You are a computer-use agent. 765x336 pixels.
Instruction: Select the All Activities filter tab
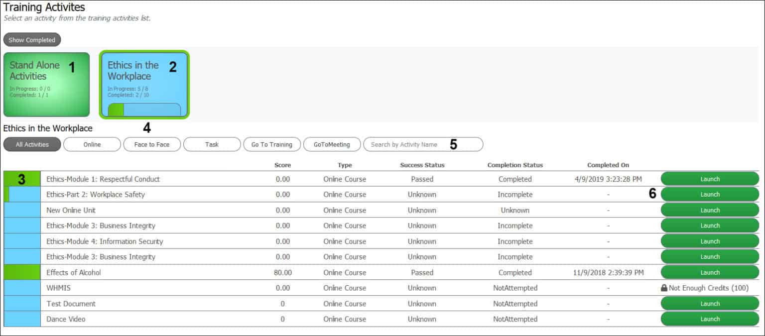click(x=32, y=144)
